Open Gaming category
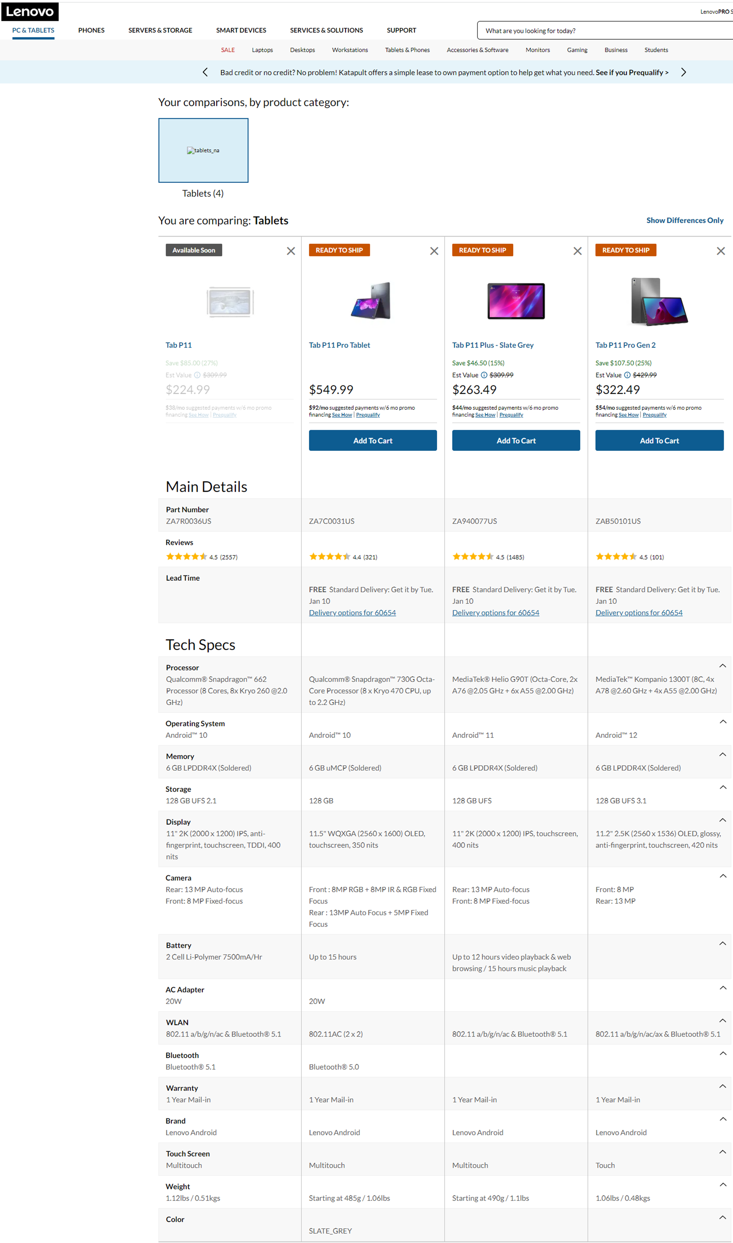 (577, 50)
